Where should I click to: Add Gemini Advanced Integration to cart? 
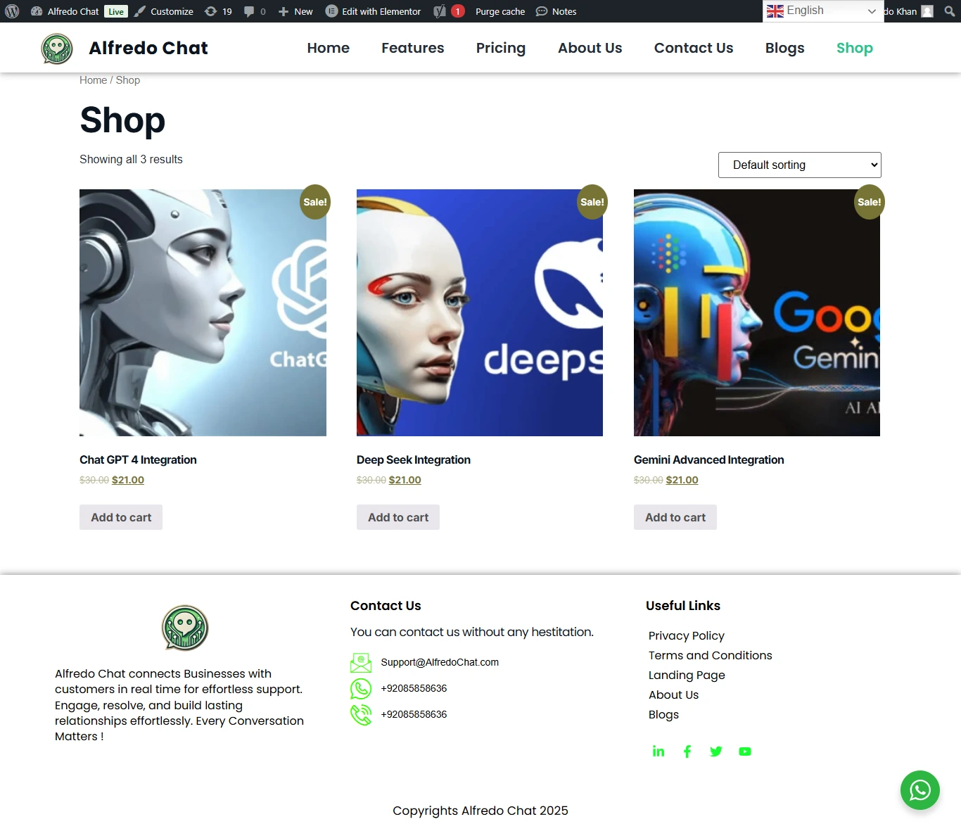click(675, 517)
